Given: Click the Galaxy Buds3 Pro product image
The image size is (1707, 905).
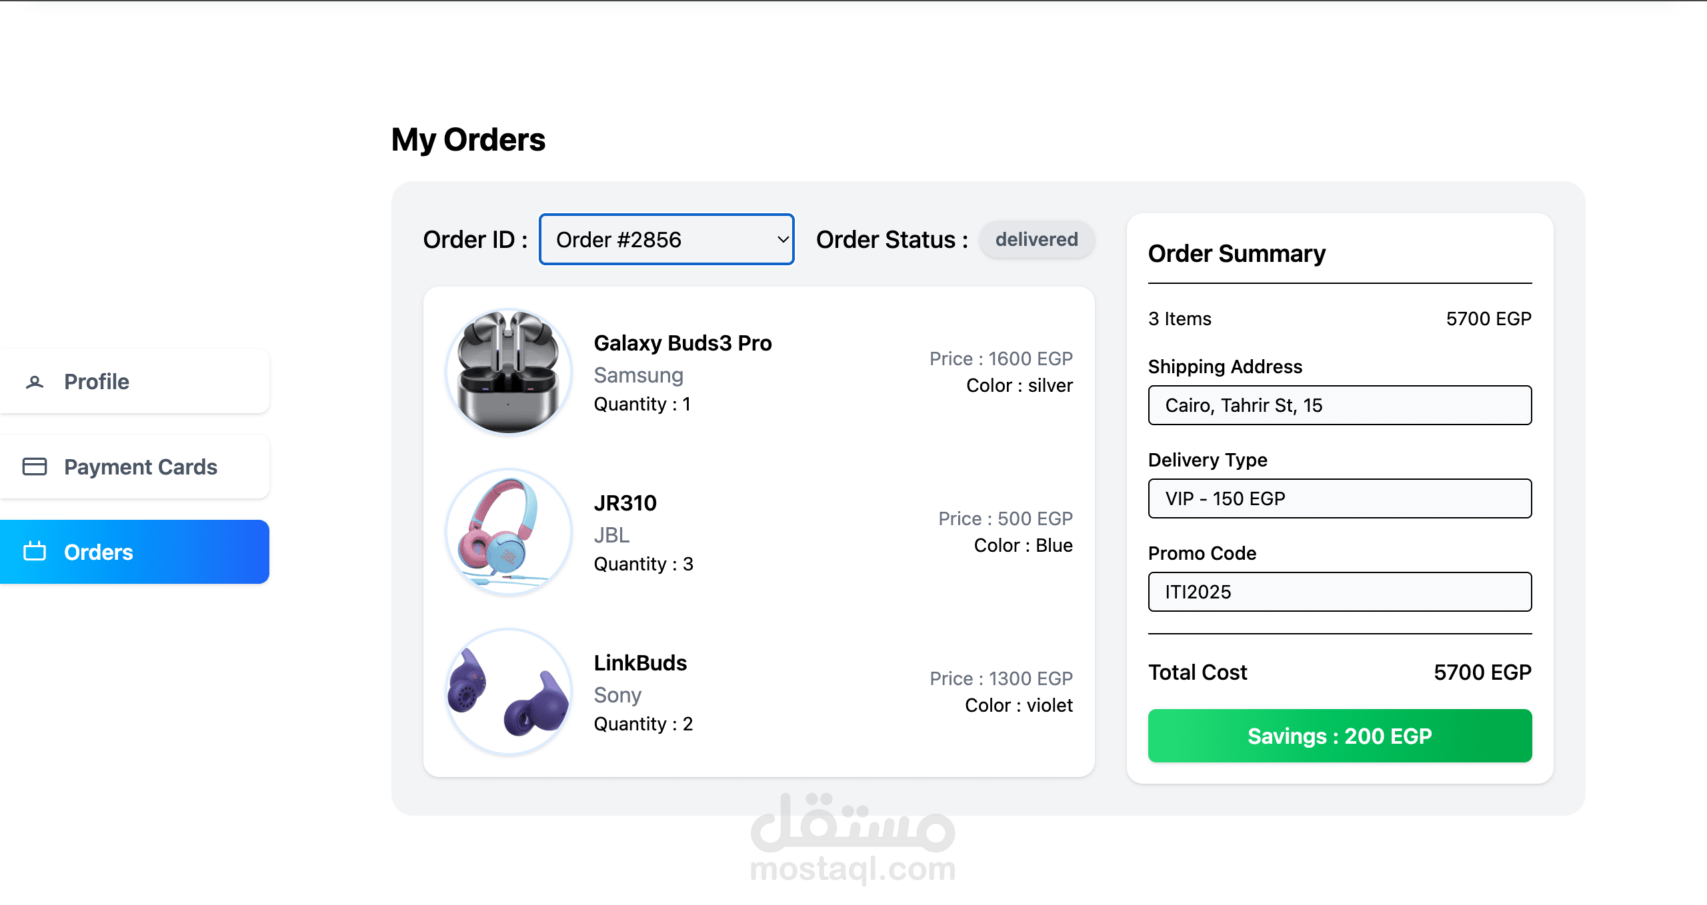Looking at the screenshot, I should coord(509,372).
